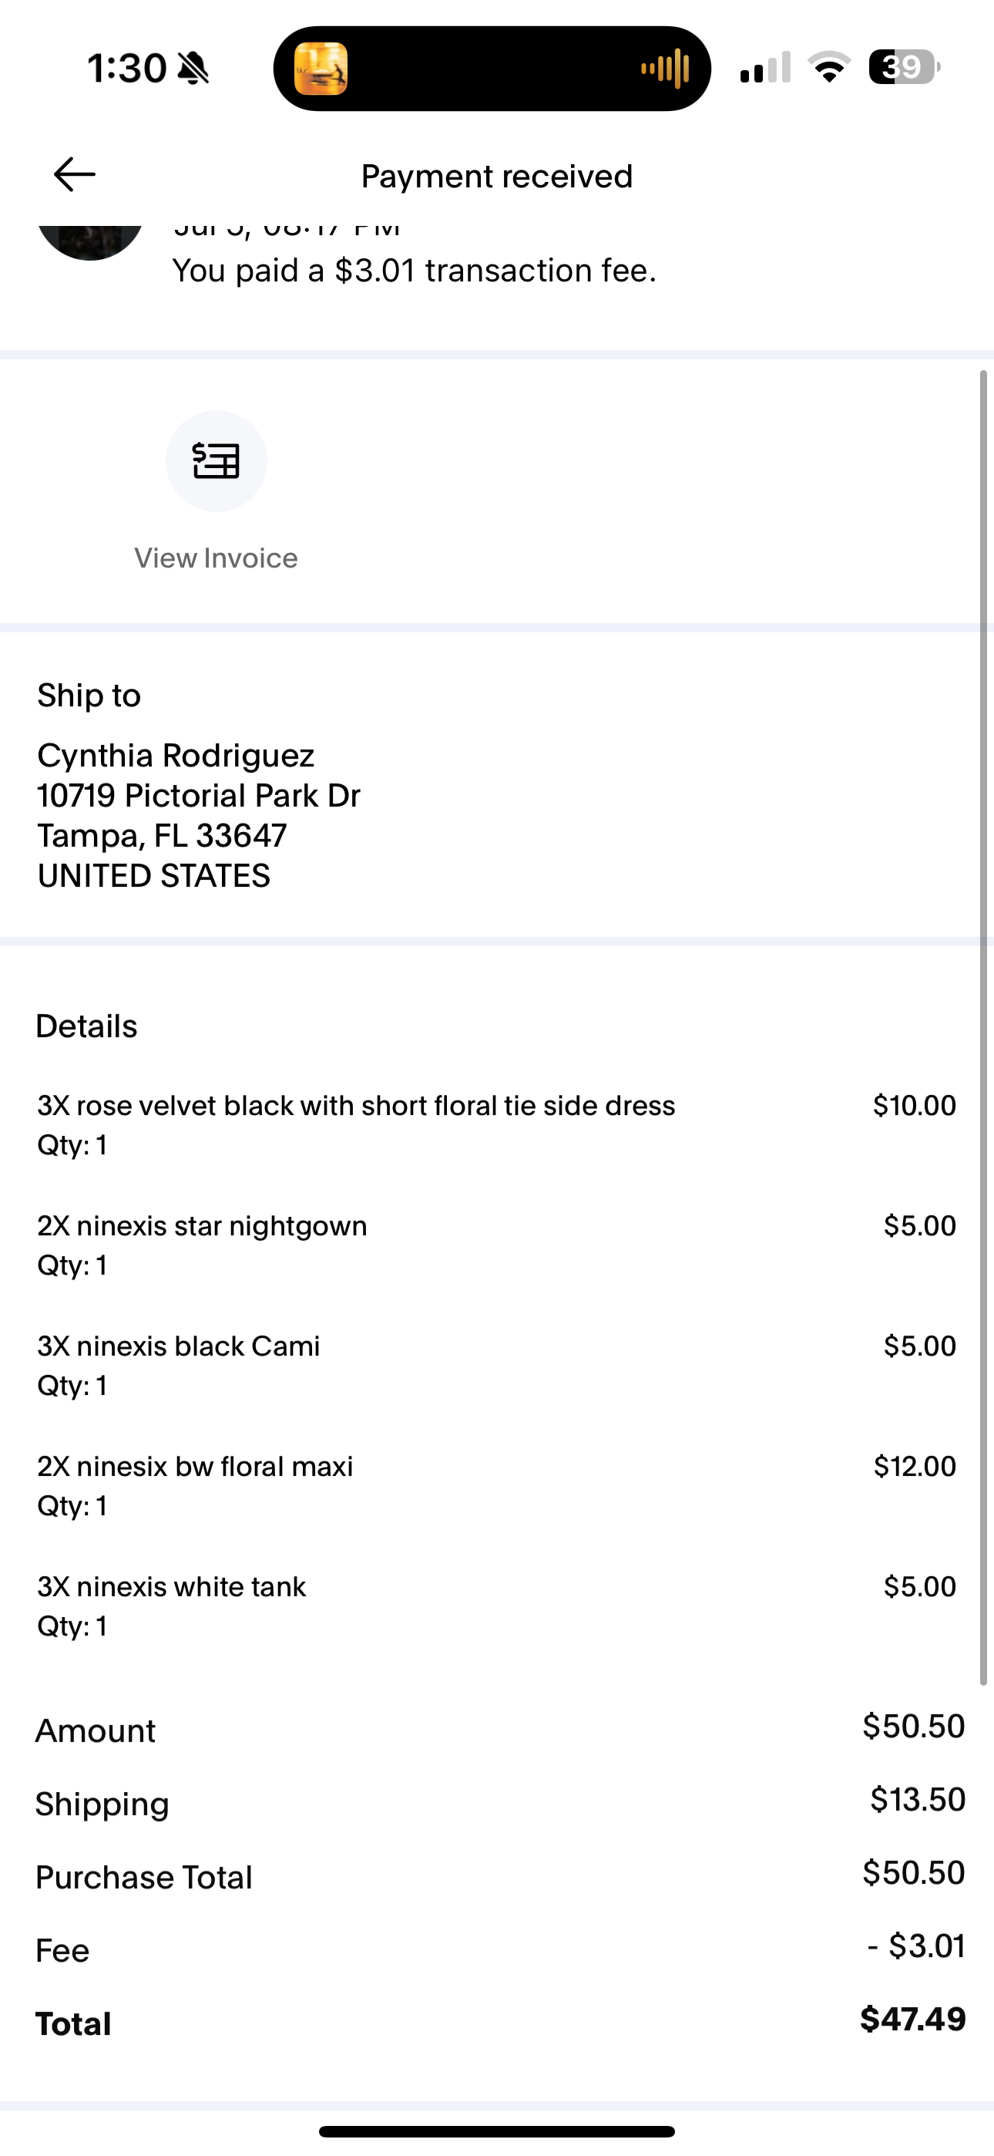Tap the Payment received header title
This screenshot has width=994, height=2156.
click(497, 177)
